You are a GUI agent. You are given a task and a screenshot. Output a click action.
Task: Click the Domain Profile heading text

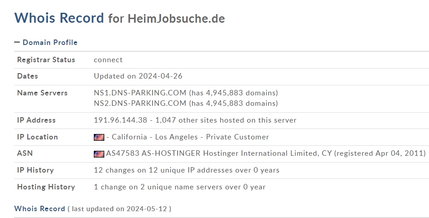[50, 42]
